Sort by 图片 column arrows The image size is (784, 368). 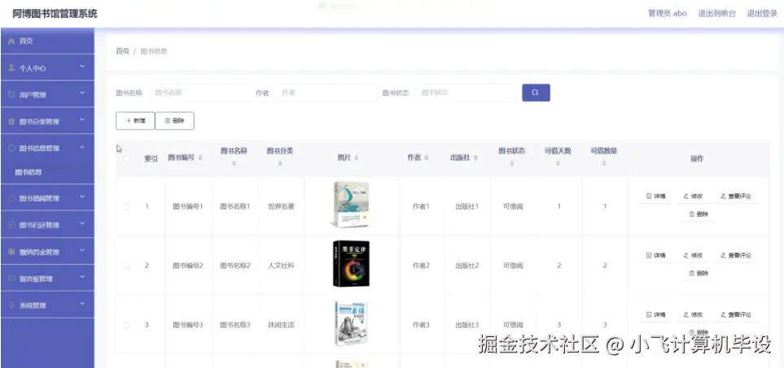click(x=356, y=158)
